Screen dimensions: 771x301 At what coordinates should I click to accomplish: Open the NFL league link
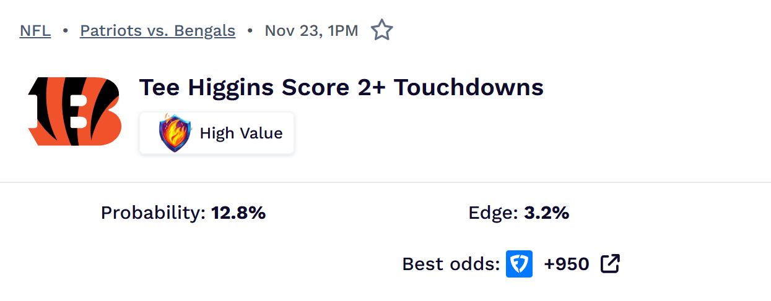(35, 30)
